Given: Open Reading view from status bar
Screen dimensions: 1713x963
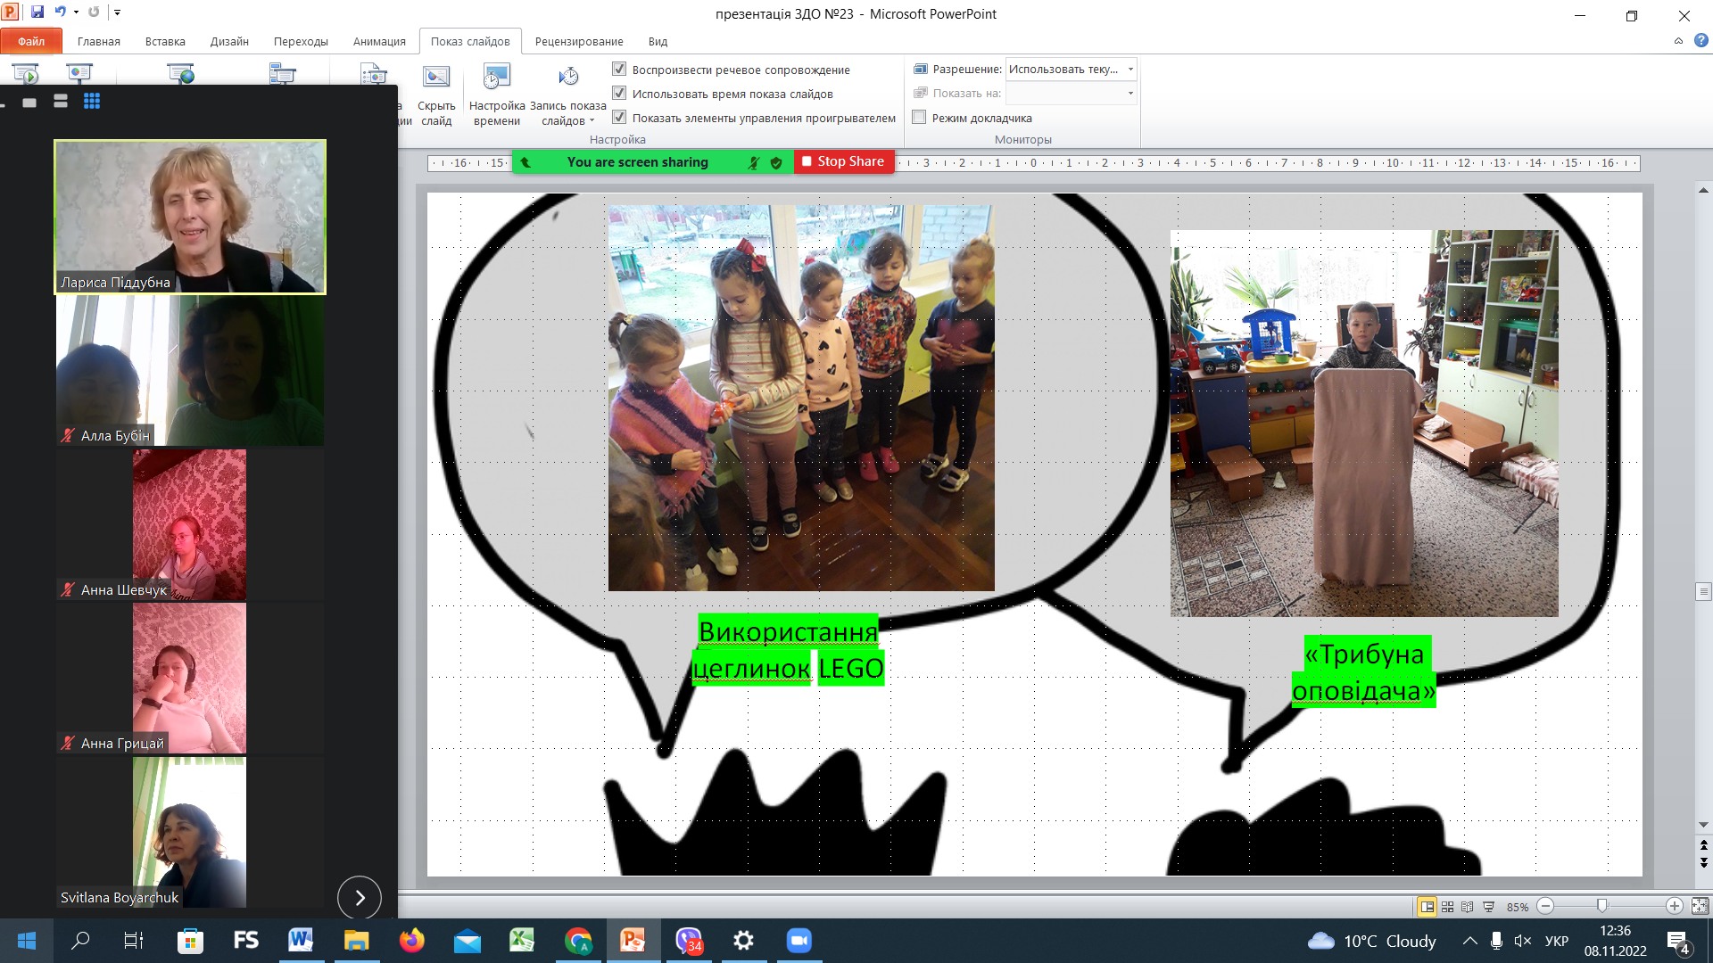Looking at the screenshot, I should click(x=1468, y=907).
